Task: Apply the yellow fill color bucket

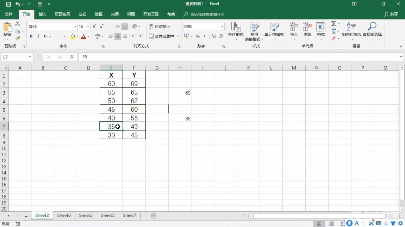Action: coord(73,36)
